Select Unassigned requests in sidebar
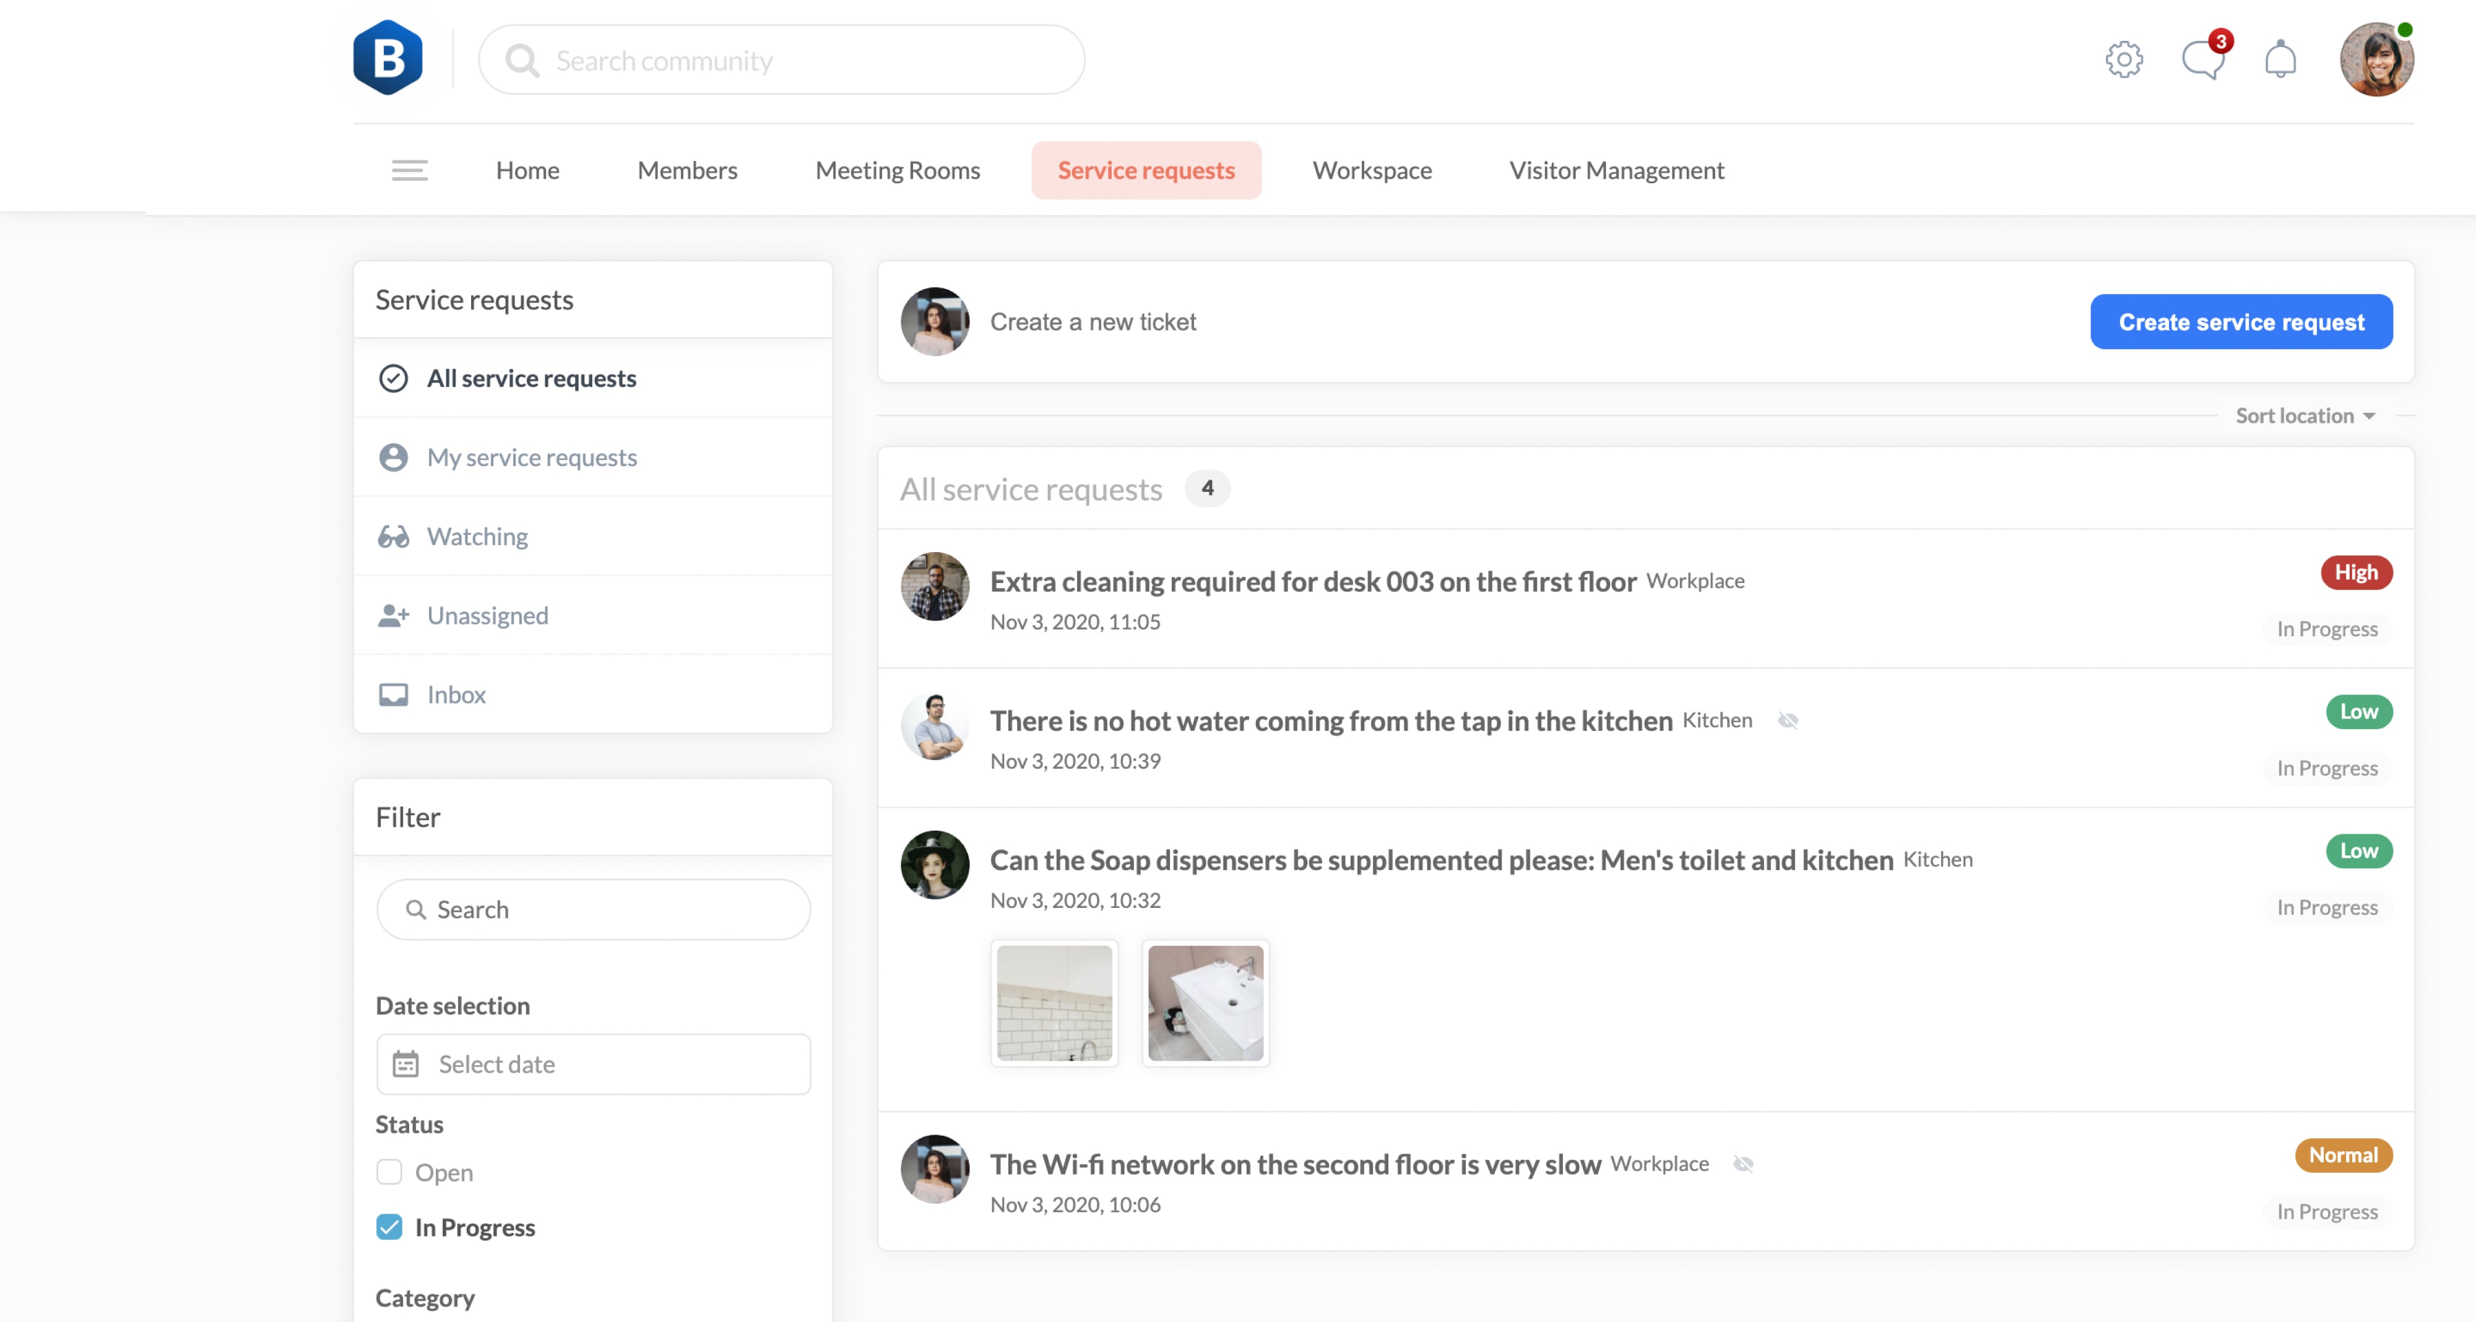This screenshot has height=1322, width=2476. tap(487, 615)
